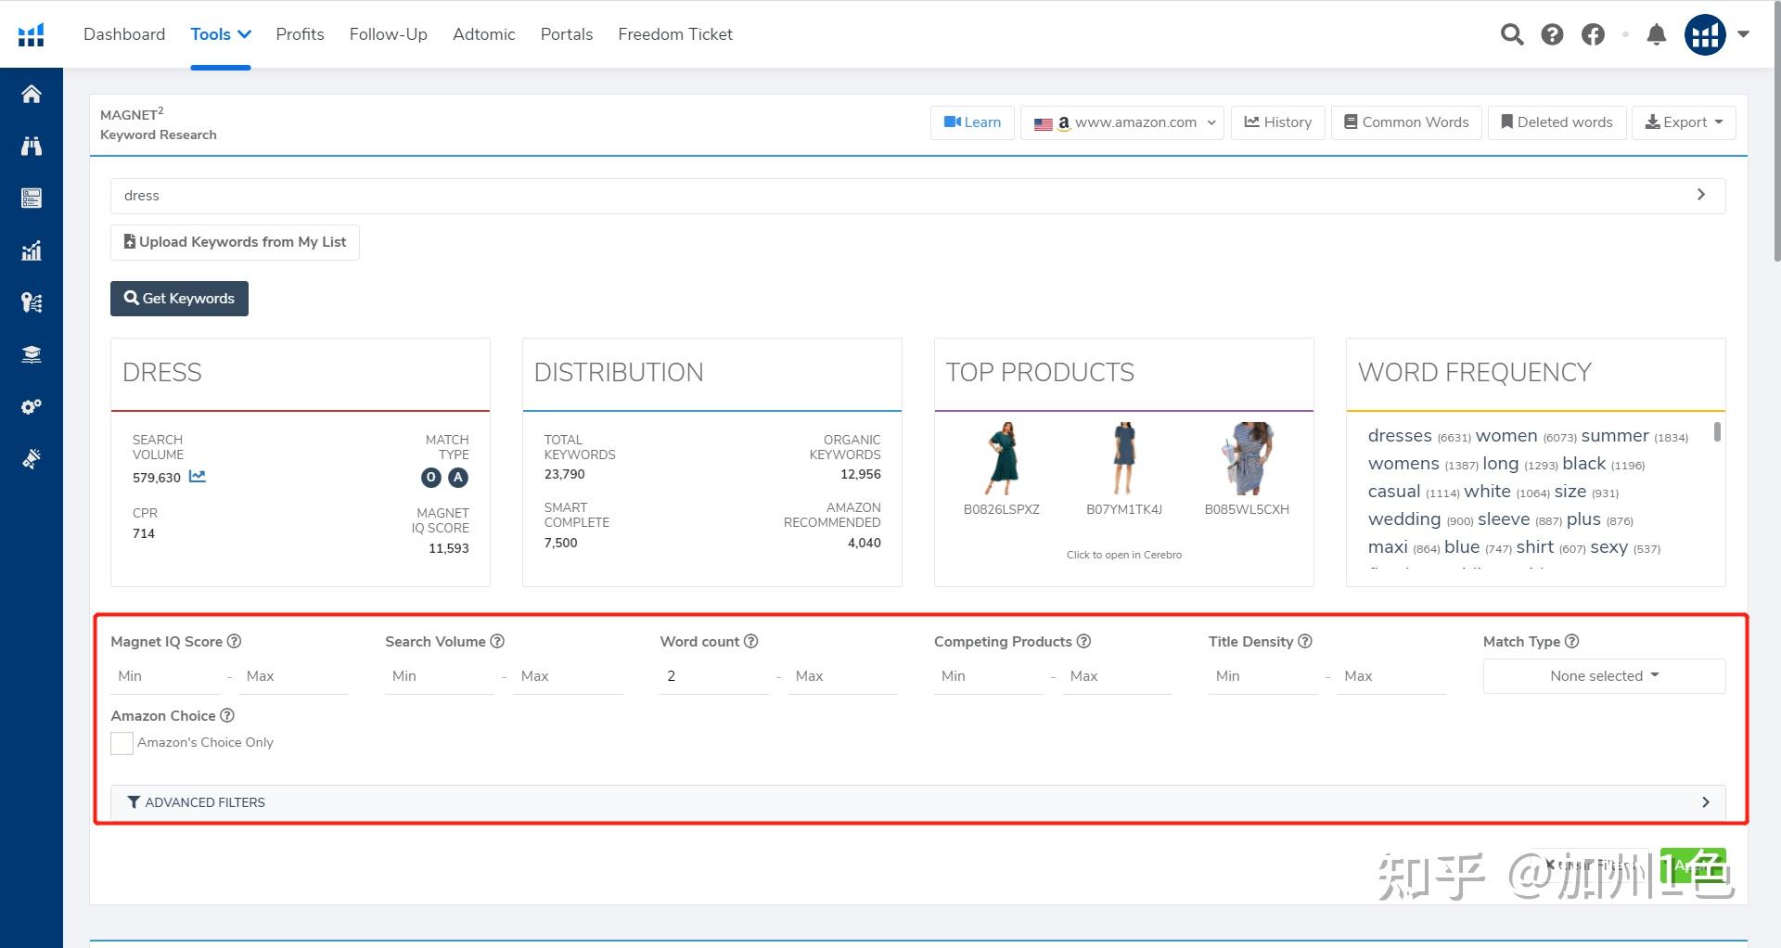The height and width of the screenshot is (948, 1781).
Task: Open the help question mark icon
Action: 1552,34
